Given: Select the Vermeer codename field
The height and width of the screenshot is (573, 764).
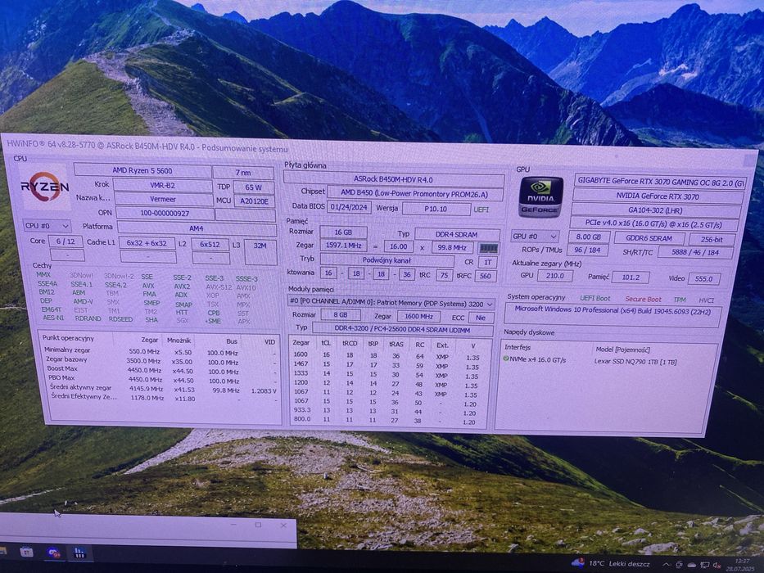Looking at the screenshot, I should click(x=163, y=199).
